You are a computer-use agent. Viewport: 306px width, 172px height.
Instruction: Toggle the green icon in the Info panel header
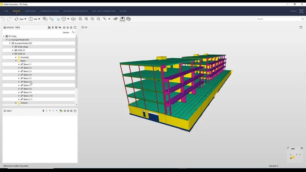tap(61, 111)
